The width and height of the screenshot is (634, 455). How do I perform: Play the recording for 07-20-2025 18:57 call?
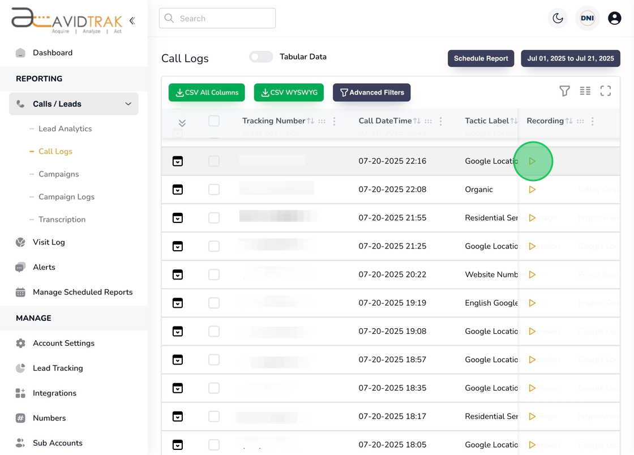[532, 359]
